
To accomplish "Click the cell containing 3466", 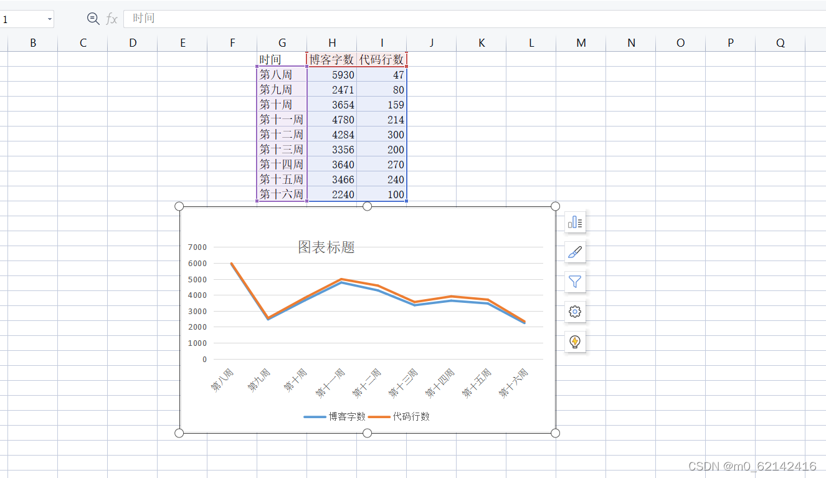I will (332, 179).
